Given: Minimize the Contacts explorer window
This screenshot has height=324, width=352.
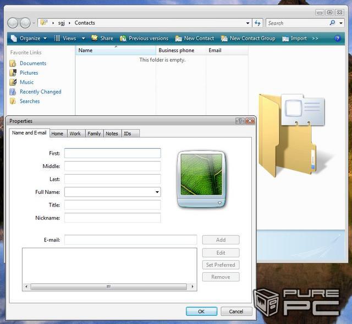Looking at the screenshot, I should pos(320,12).
